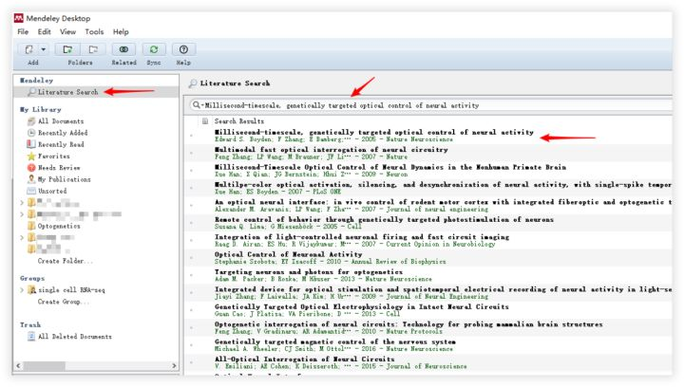Viewport: 684px width, 387px height.
Task: Click the single cell RNA-seq group icon
Action: point(32,290)
